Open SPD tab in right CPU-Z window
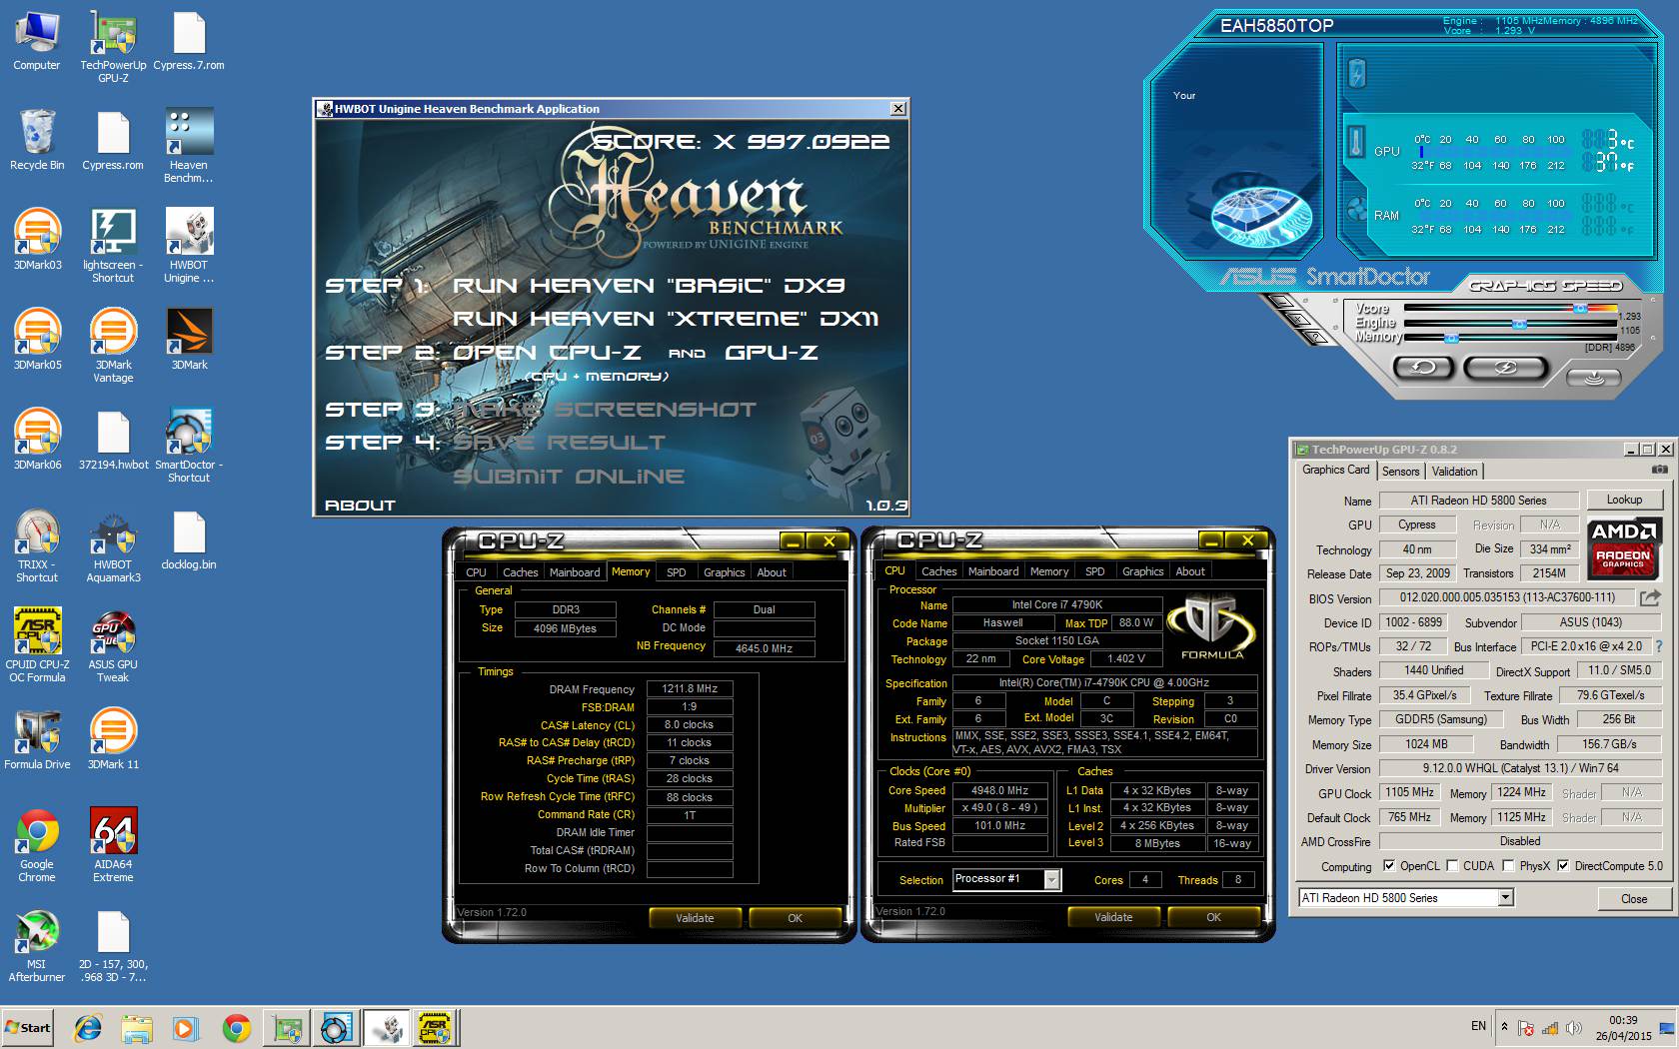 [1095, 571]
